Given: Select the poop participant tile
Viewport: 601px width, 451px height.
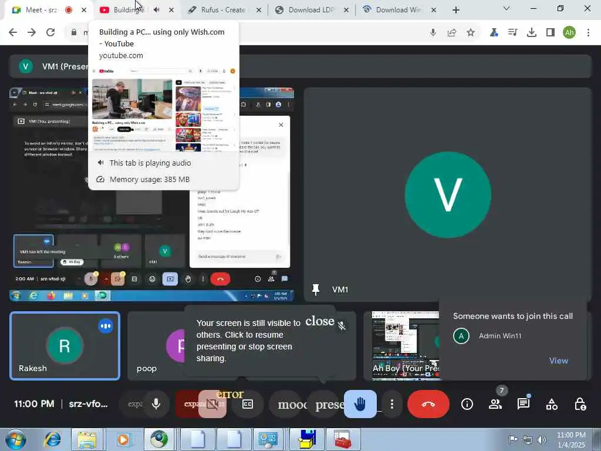Looking at the screenshot, I should pyautogui.click(x=155, y=346).
